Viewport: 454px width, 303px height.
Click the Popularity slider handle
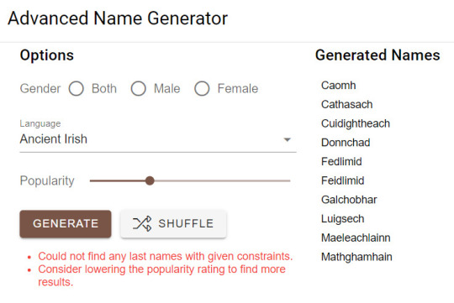[150, 180]
